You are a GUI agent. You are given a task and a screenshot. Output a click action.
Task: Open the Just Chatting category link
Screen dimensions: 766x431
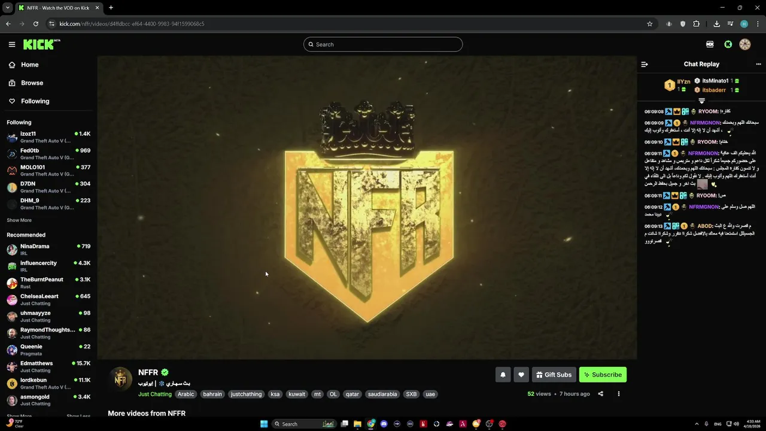155,394
